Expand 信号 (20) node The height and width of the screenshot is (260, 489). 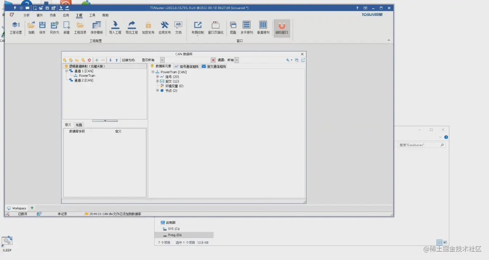click(157, 77)
